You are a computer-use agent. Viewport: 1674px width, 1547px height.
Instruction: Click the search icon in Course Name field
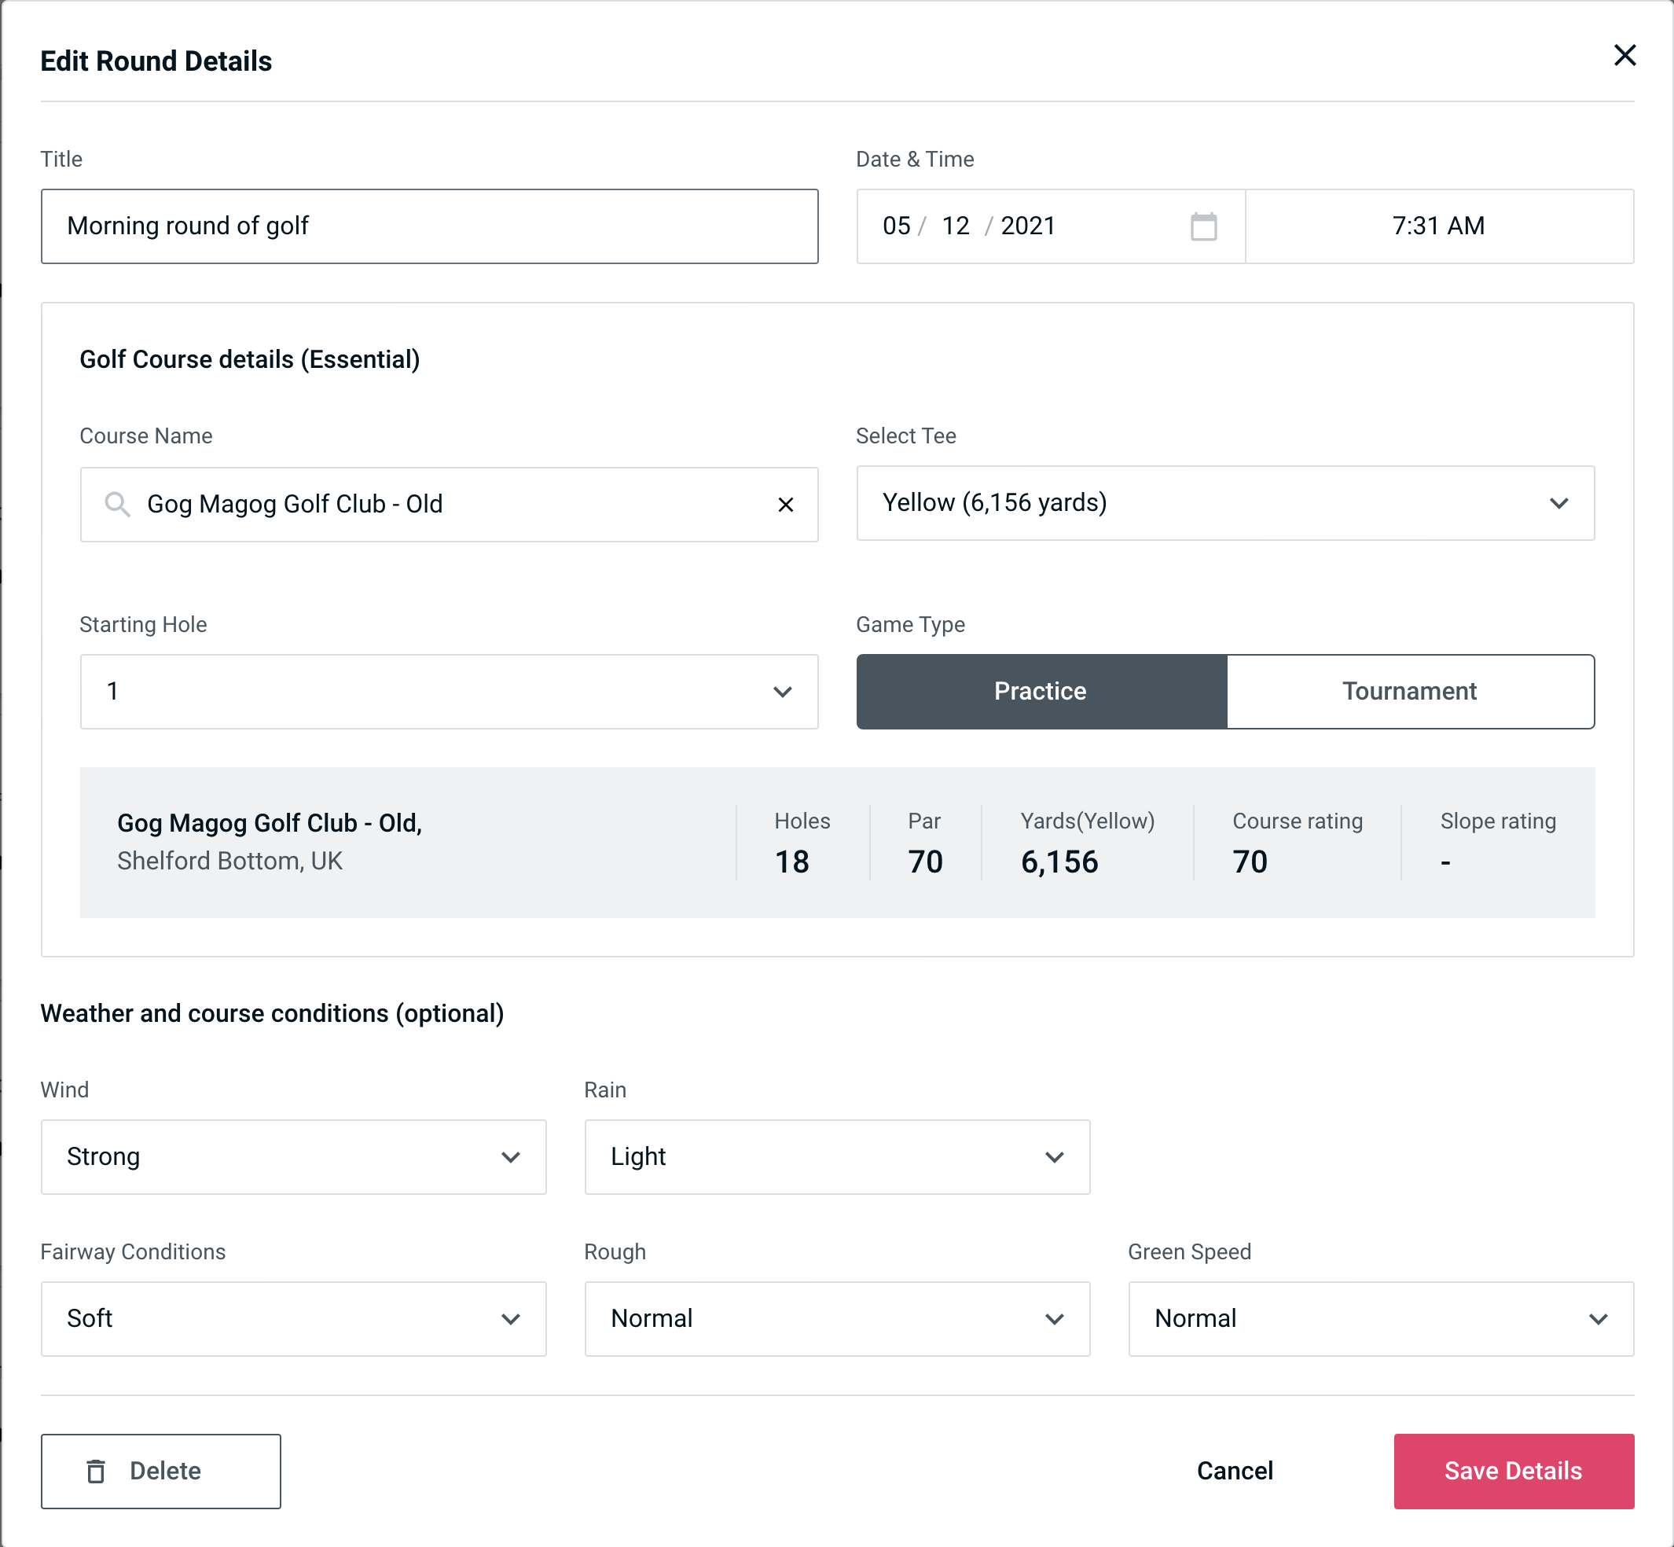(116, 503)
